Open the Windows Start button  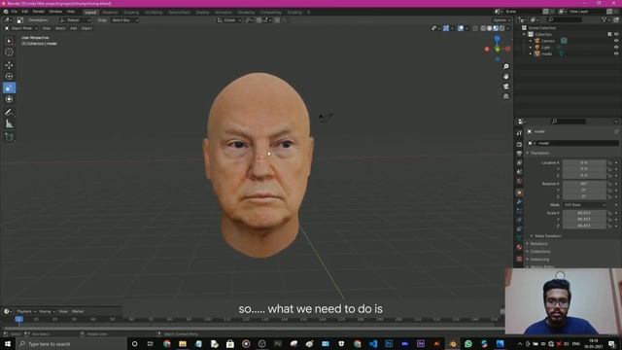click(8, 343)
